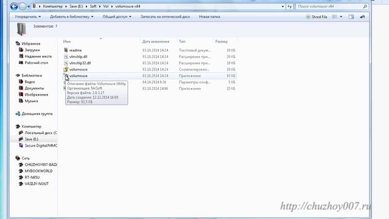Open the Локальный диск (C drive icon
389x219 pixels.
(x=21, y=133)
